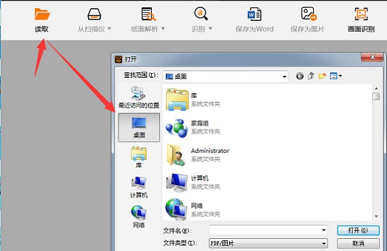Click the file list scrollbar down arrow

click(x=376, y=216)
